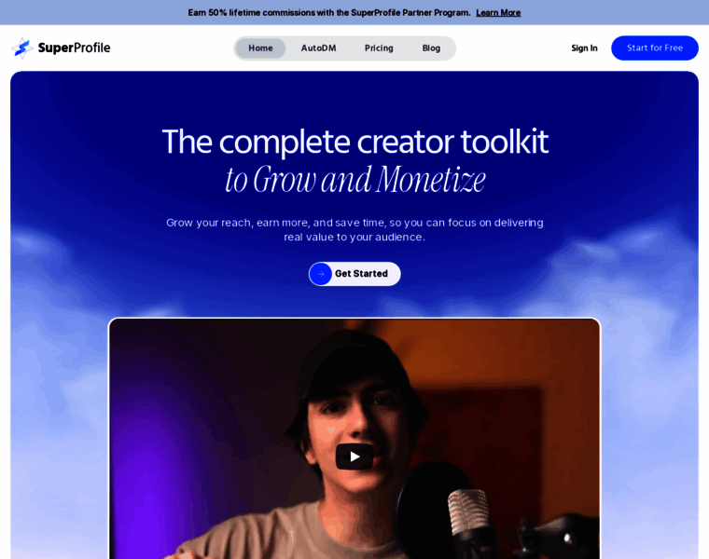Click the Start for Free button
Image resolution: width=709 pixels, height=559 pixels.
[x=655, y=48]
